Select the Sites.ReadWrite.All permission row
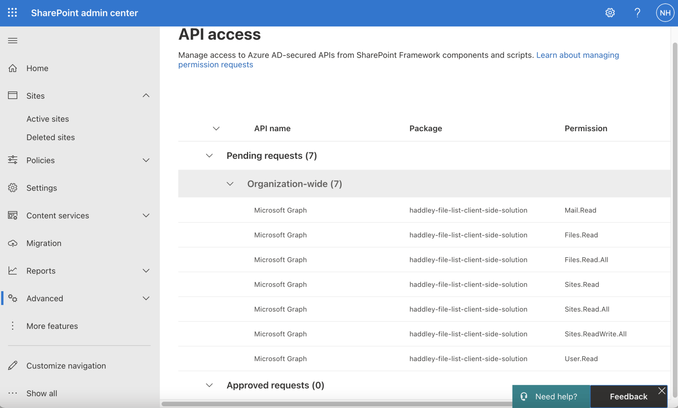 click(x=424, y=334)
